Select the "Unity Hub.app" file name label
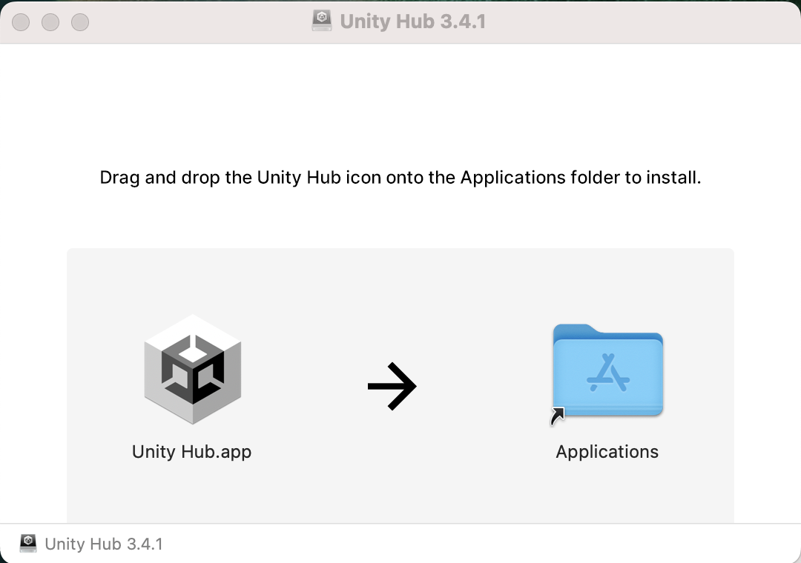 [191, 452]
